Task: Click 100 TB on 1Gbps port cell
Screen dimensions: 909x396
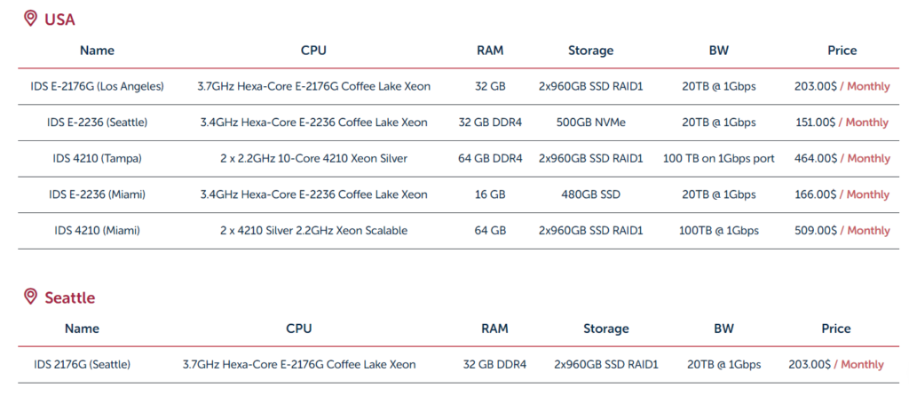Action: click(x=719, y=158)
